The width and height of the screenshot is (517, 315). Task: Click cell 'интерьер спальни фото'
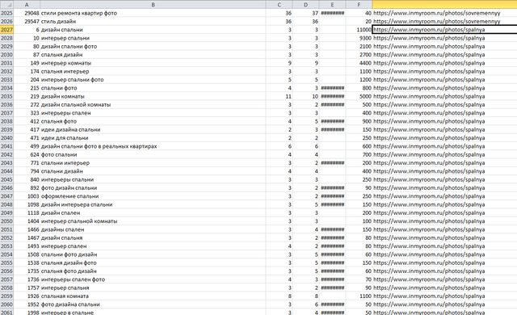(153, 79)
